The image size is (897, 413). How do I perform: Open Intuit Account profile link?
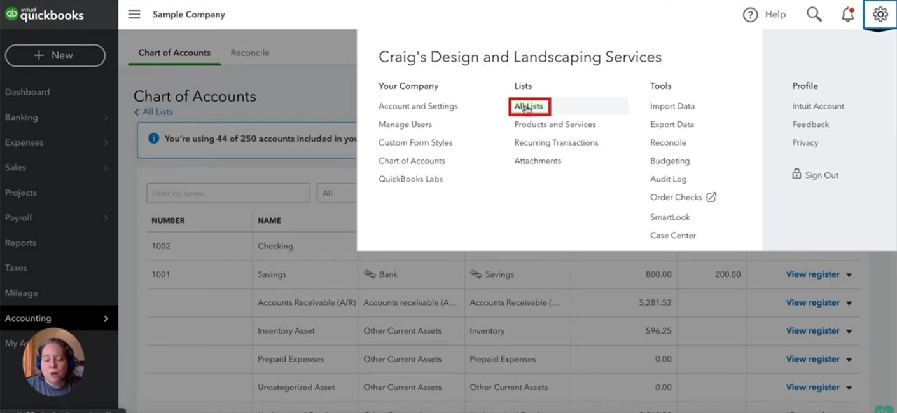818,106
